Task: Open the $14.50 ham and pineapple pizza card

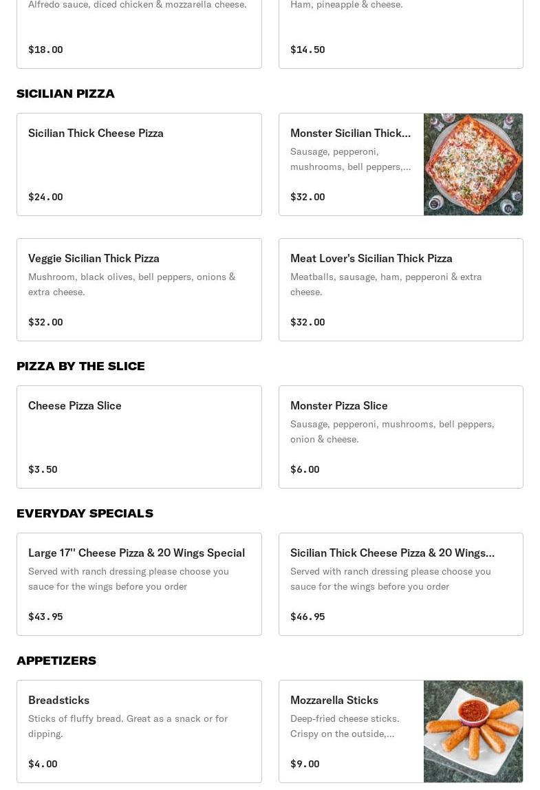Action: pyautogui.click(x=400, y=34)
